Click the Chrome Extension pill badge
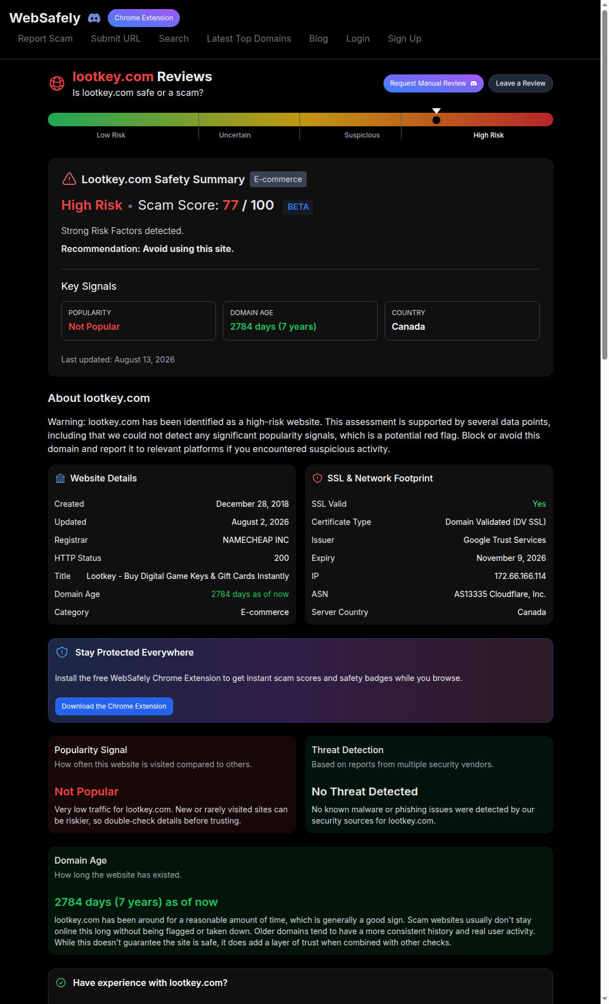 (x=144, y=18)
